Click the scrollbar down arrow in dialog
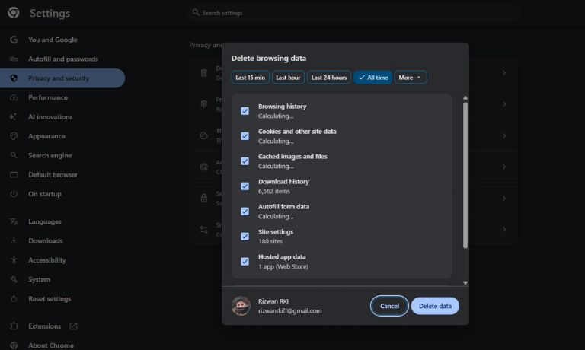Image resolution: width=585 pixels, height=350 pixels. click(x=465, y=283)
